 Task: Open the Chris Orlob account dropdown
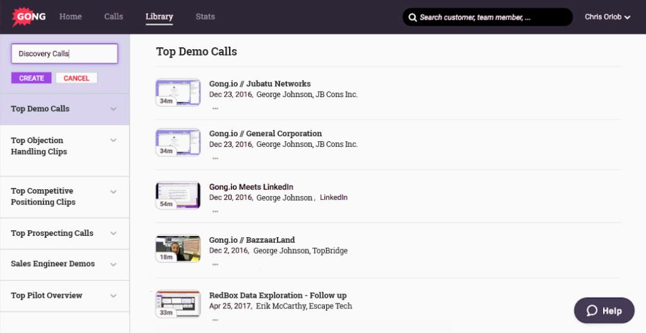tap(608, 17)
